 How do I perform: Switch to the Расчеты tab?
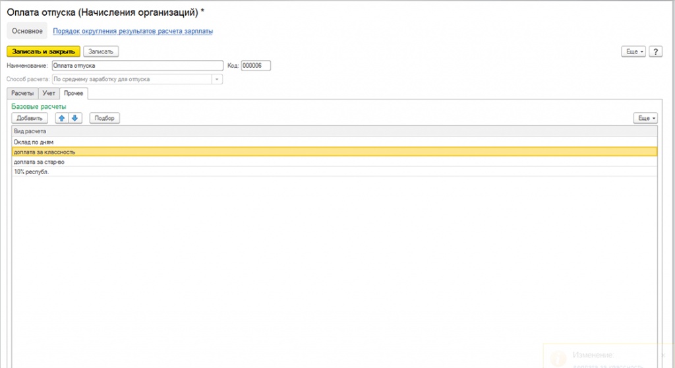(22, 94)
